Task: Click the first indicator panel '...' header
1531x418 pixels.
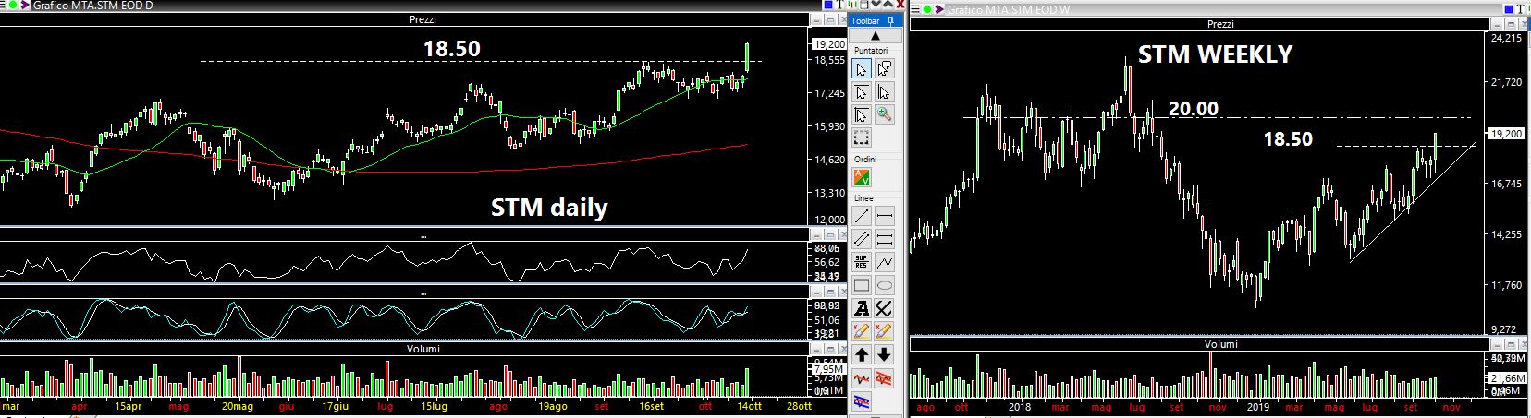Action: [422, 236]
